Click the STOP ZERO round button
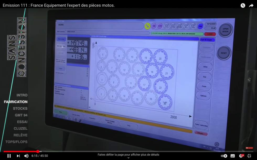 (x=173, y=26)
